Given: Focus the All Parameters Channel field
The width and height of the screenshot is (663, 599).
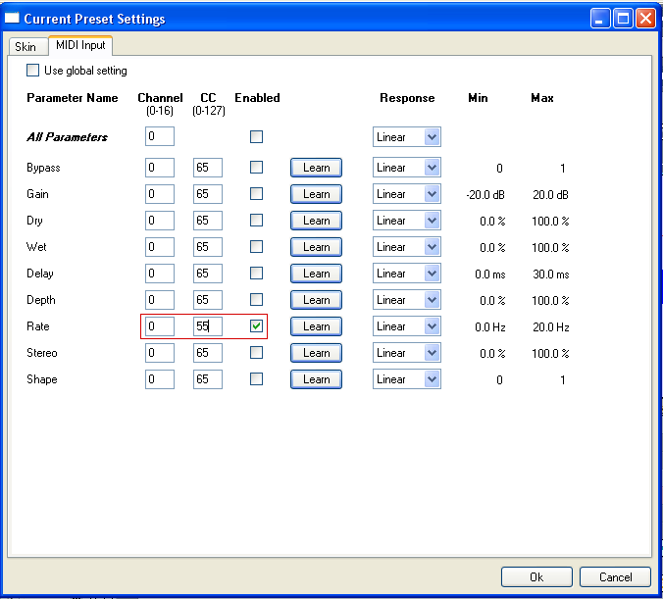Looking at the screenshot, I should point(160,136).
